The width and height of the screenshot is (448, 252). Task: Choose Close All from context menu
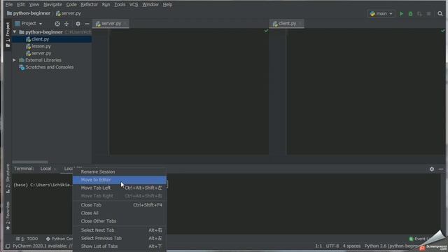tap(120, 213)
